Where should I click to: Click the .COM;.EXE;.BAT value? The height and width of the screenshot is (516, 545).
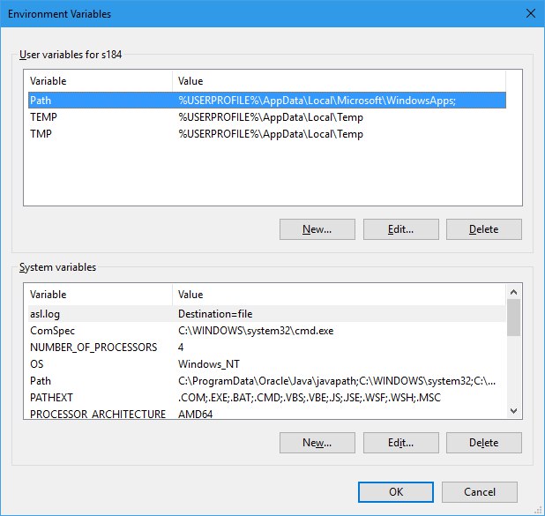tap(309, 398)
